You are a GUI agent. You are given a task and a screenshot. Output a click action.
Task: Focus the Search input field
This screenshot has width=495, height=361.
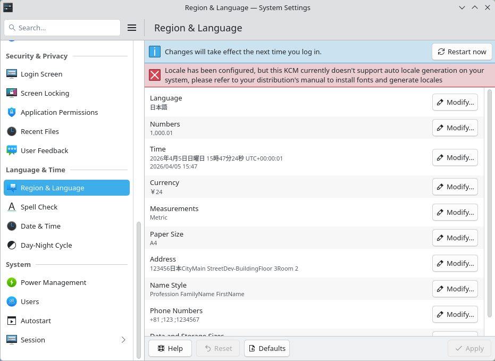click(66, 28)
